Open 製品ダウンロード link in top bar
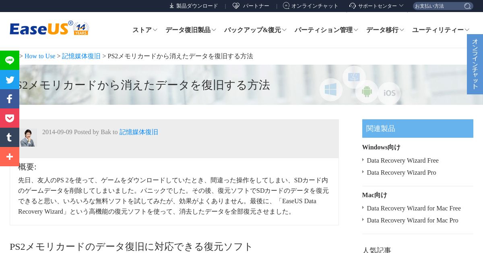 [x=197, y=6]
